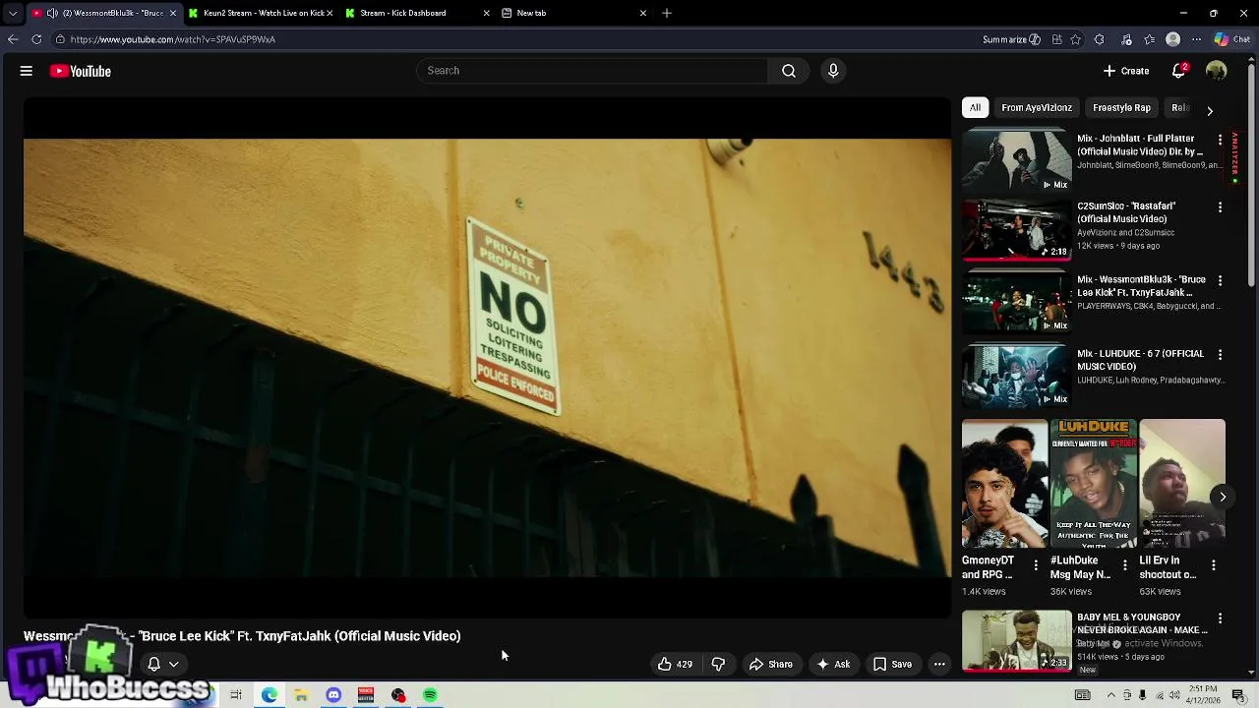Open Task View on the taskbar
This screenshot has height=708, width=1259.
pyautogui.click(x=236, y=695)
